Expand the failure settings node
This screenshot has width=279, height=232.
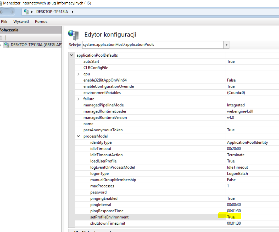point(79,99)
